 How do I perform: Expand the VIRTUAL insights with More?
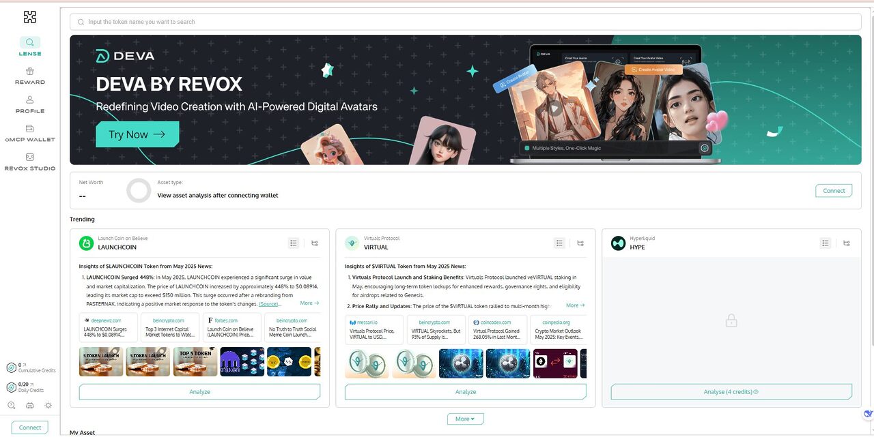click(575, 305)
